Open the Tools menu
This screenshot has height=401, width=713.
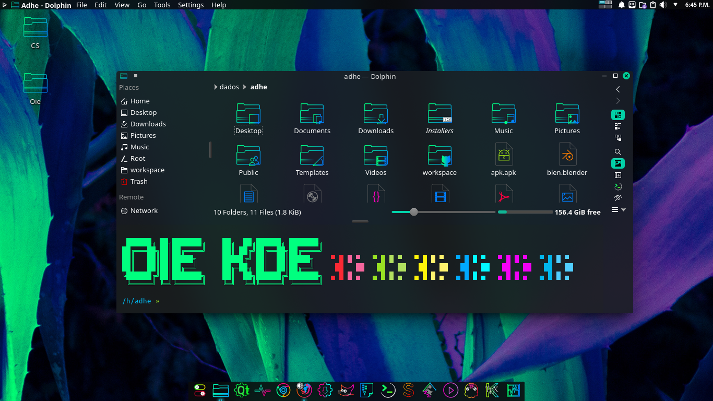[162, 5]
